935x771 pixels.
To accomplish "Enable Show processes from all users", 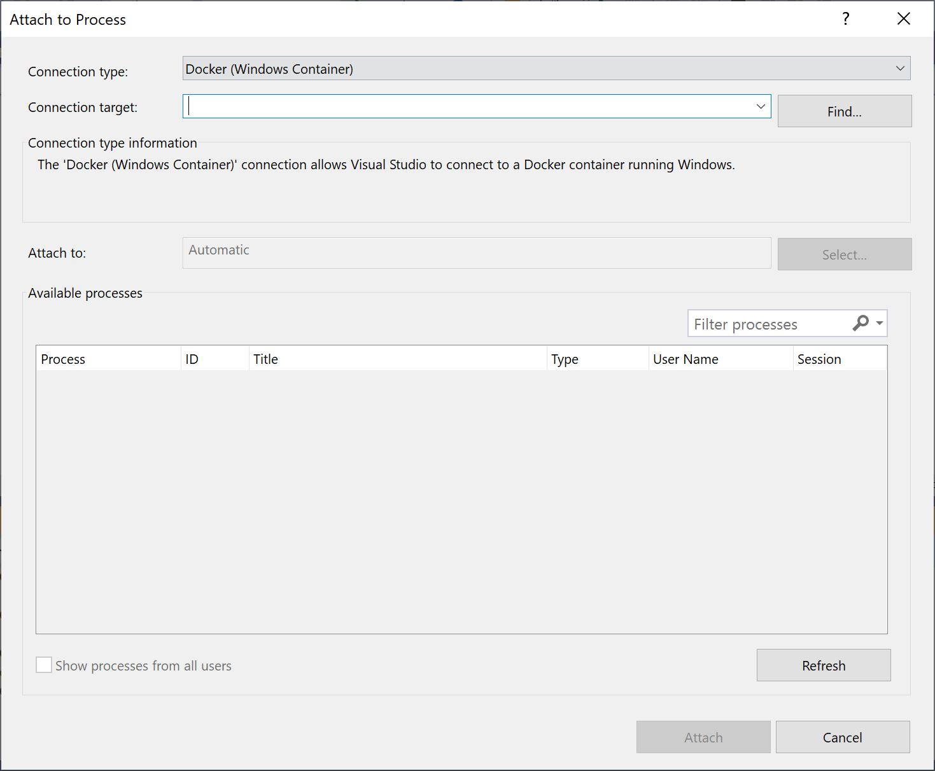I will tap(43, 664).
